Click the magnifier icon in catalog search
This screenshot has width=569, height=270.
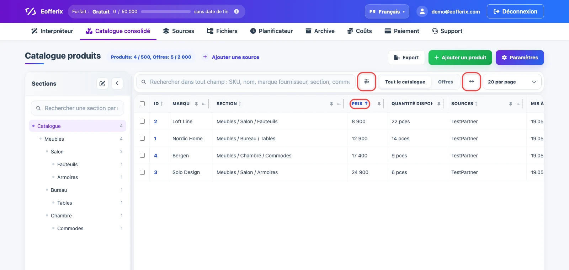144,82
